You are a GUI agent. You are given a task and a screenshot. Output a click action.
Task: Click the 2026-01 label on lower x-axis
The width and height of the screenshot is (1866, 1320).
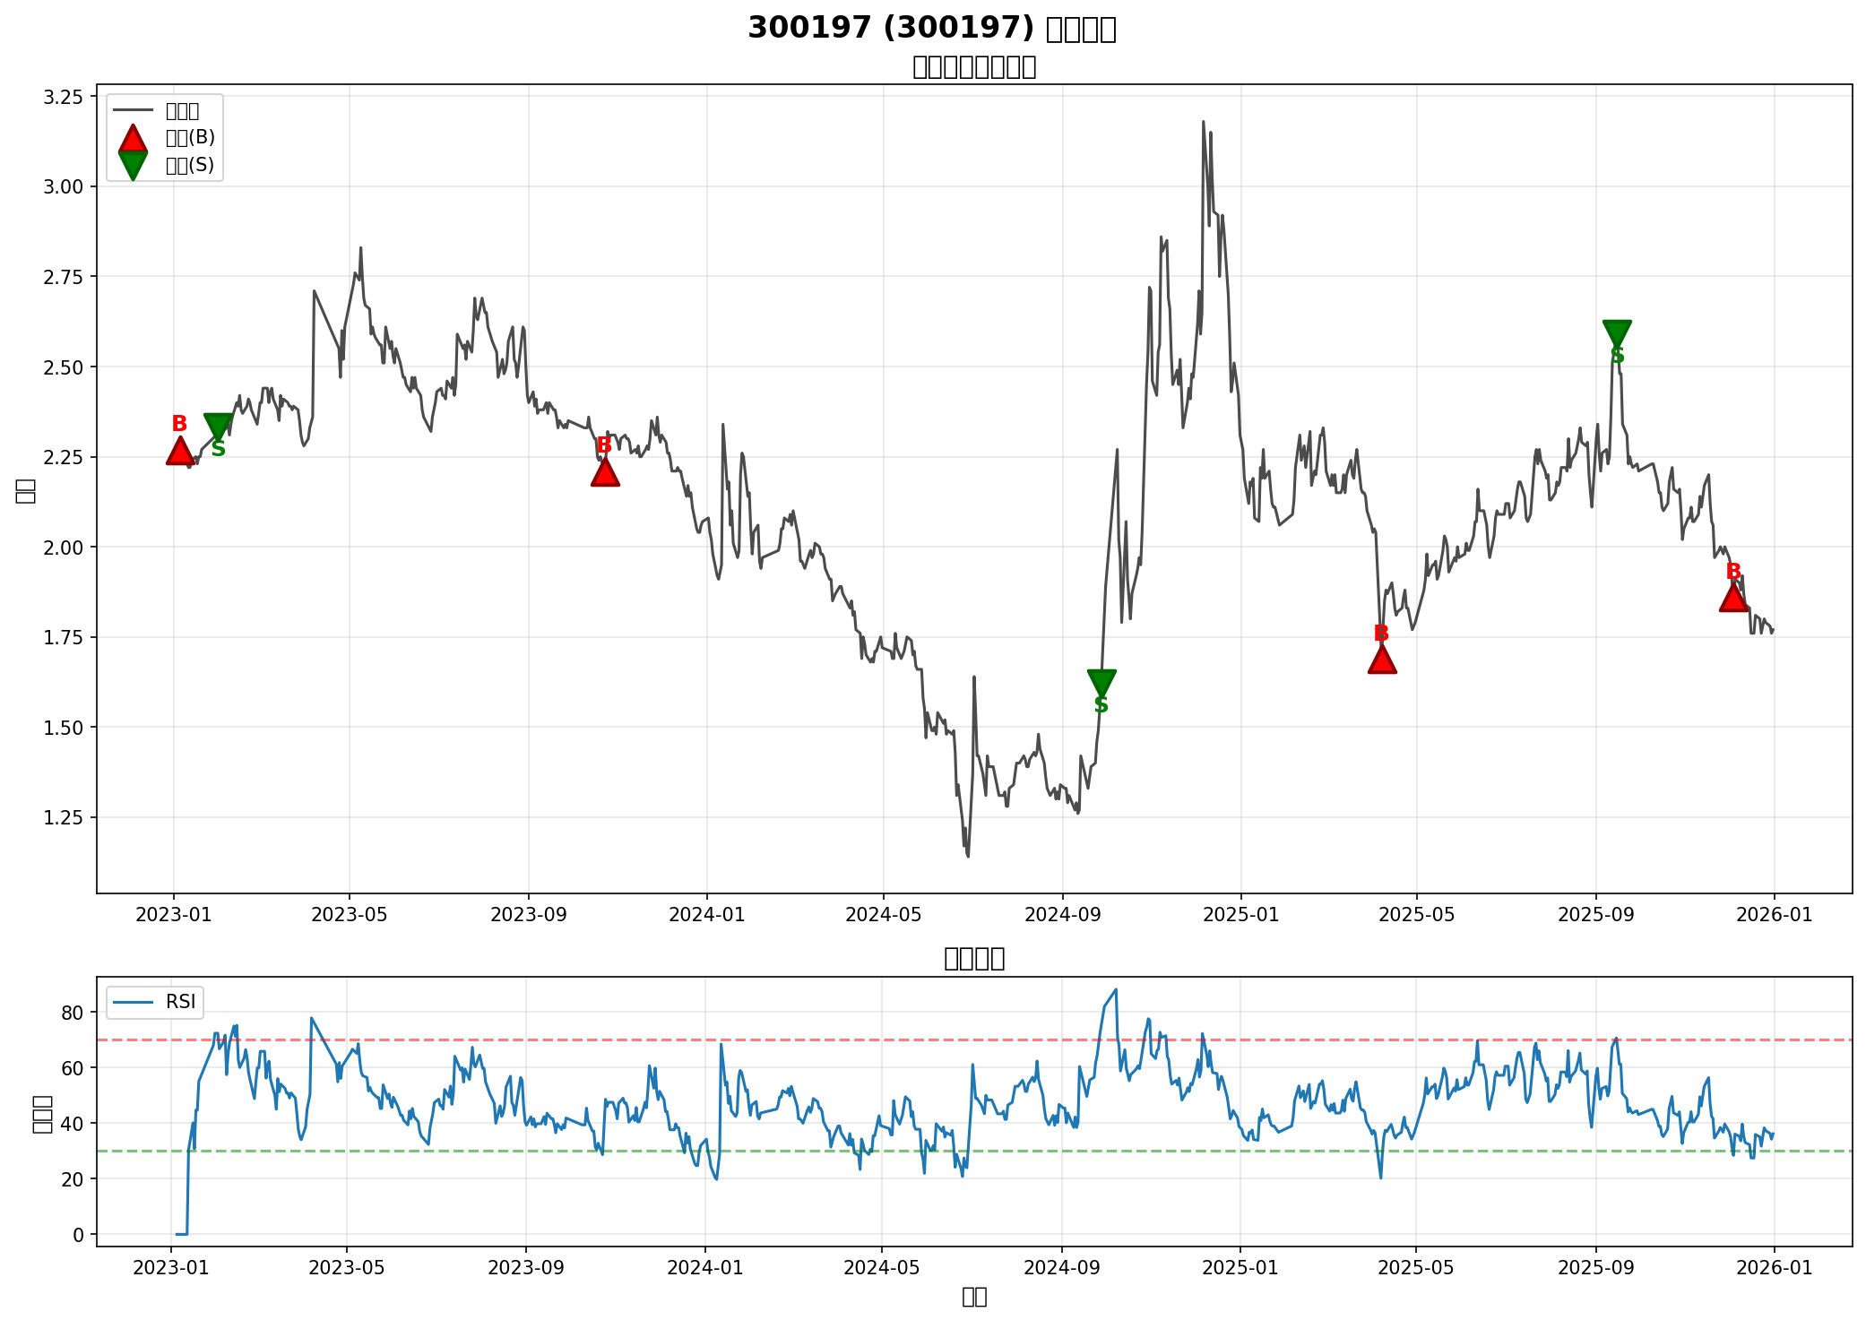tap(1774, 1267)
